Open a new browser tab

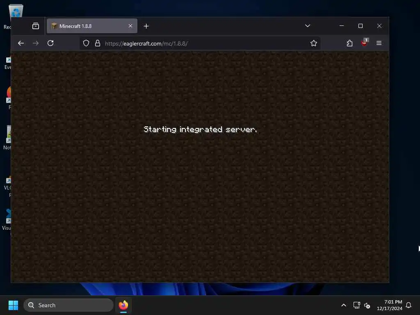[146, 26]
